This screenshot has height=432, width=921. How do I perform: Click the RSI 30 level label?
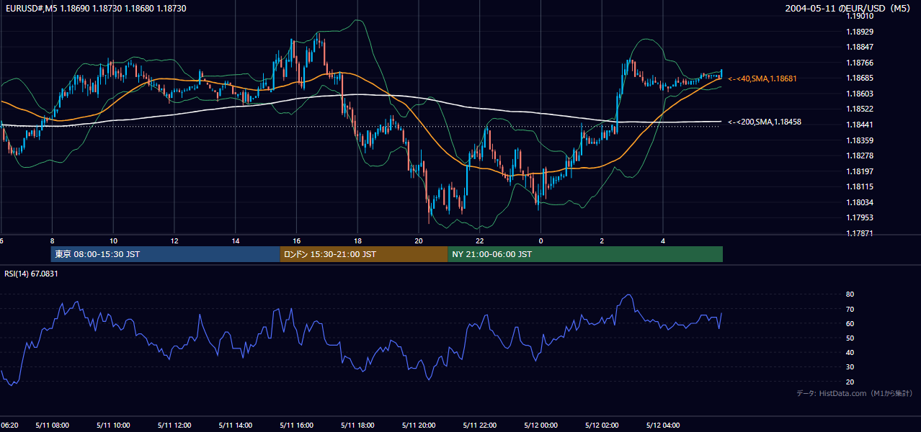pyautogui.click(x=850, y=367)
